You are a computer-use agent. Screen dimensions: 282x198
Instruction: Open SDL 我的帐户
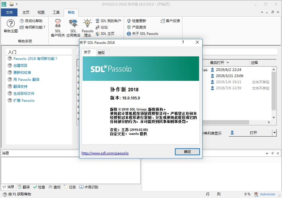(x=108, y=21)
